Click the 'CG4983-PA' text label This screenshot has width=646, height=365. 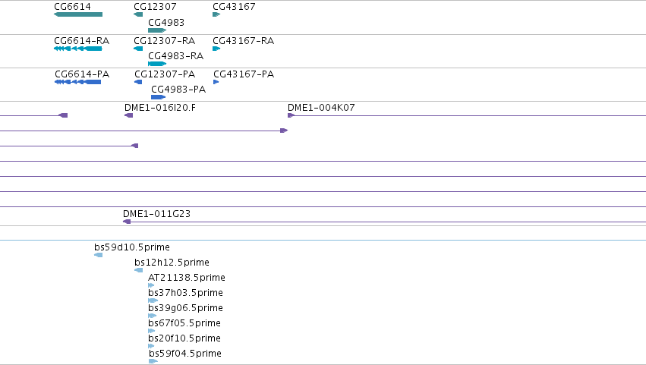(x=178, y=90)
